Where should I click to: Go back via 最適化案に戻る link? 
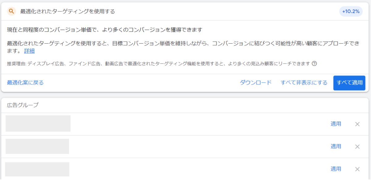click(25, 83)
